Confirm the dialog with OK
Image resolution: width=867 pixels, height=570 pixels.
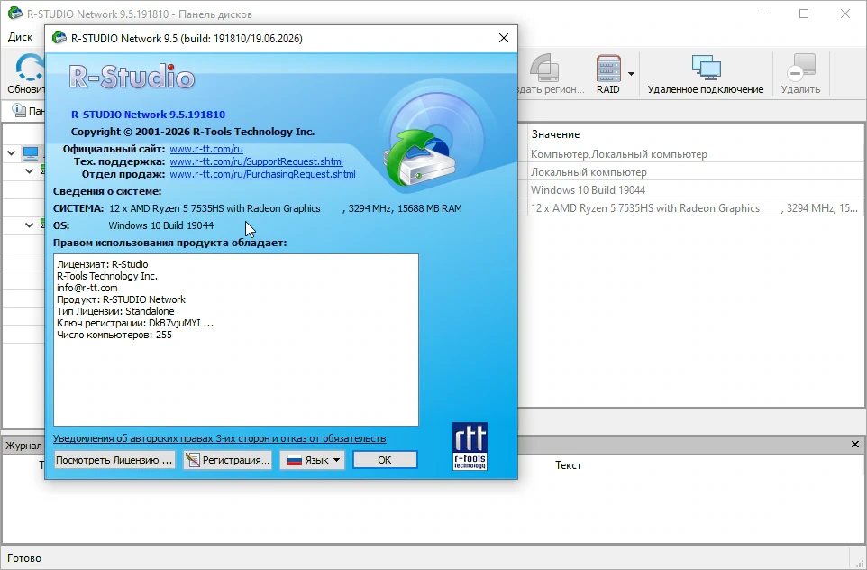pyautogui.click(x=385, y=460)
